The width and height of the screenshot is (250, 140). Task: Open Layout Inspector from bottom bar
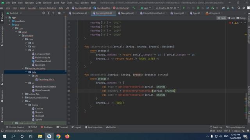click(236, 127)
